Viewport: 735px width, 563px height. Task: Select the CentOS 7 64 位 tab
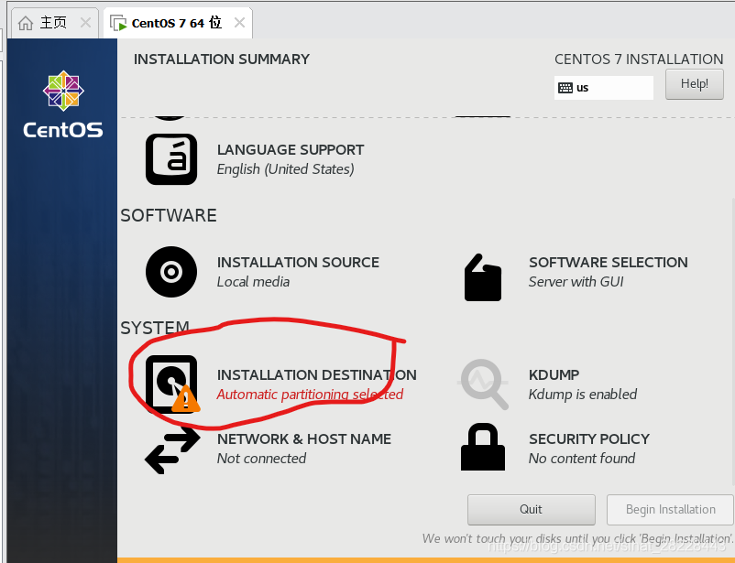[178, 23]
